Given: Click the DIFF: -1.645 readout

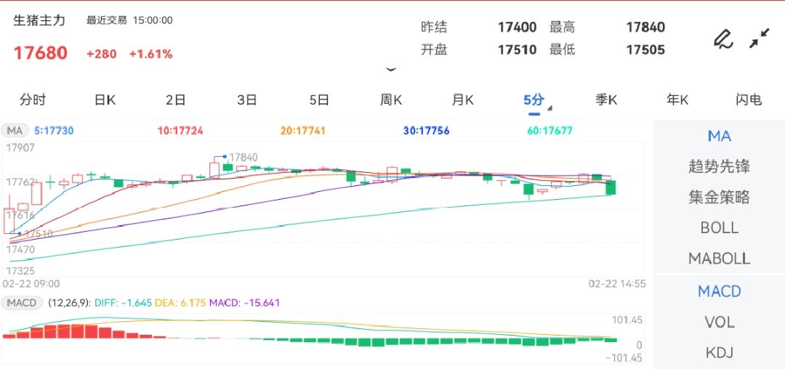Looking at the screenshot, I should pos(121,302).
